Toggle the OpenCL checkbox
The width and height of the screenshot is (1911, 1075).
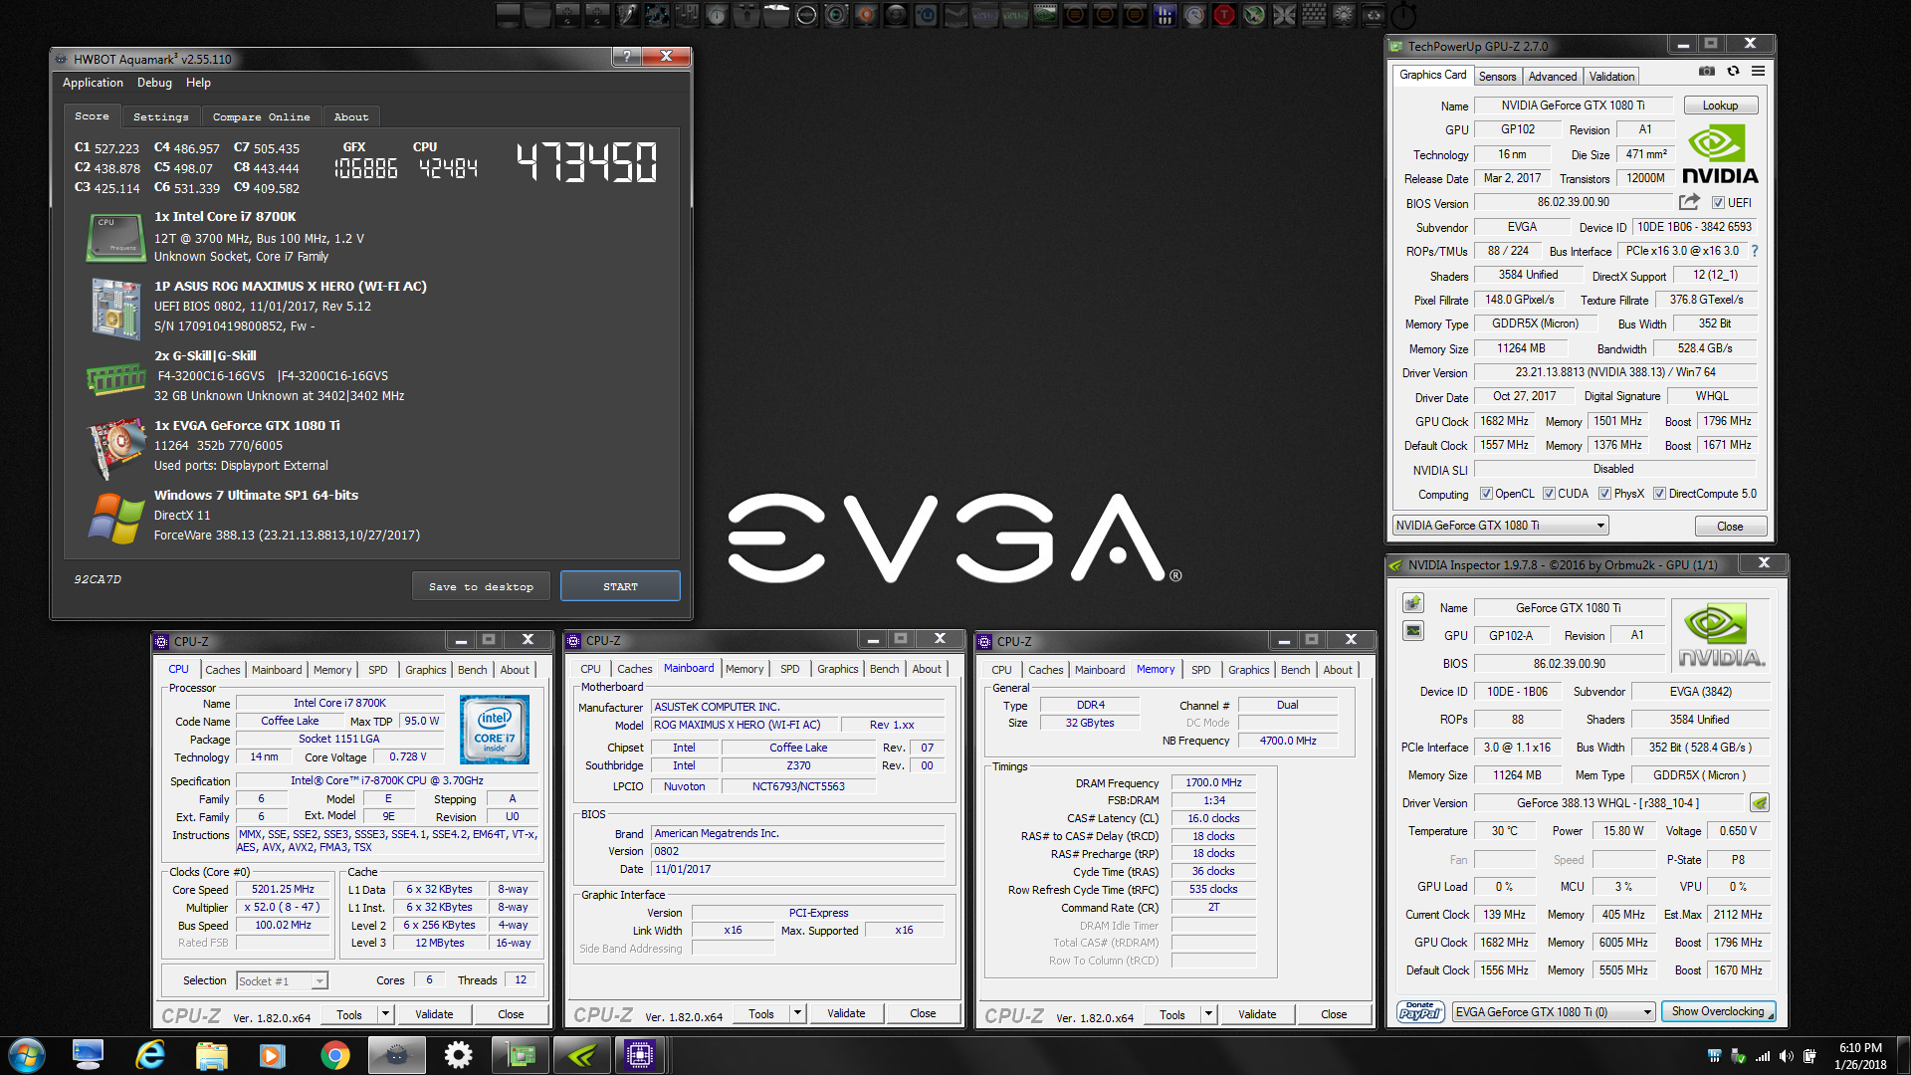(1486, 494)
